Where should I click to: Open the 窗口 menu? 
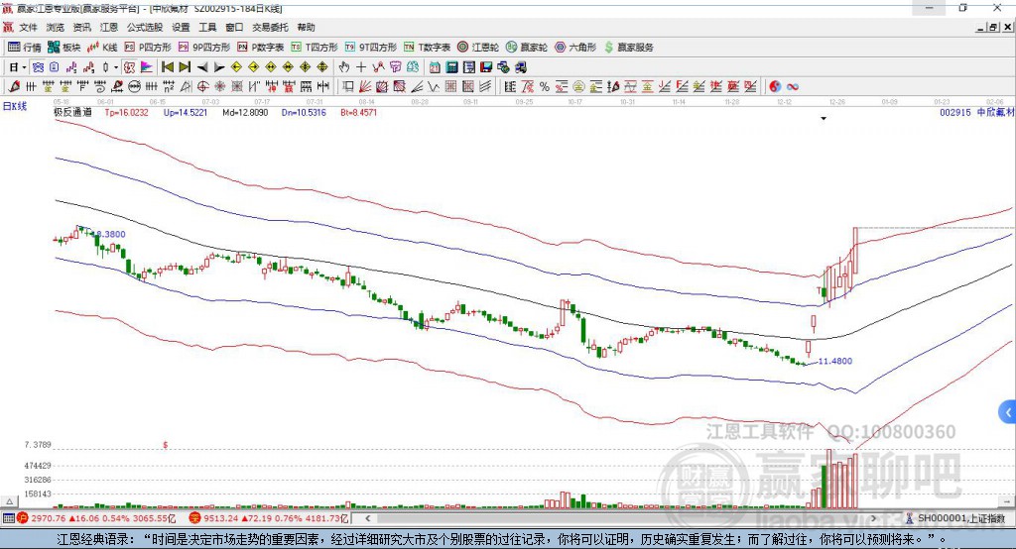point(234,27)
